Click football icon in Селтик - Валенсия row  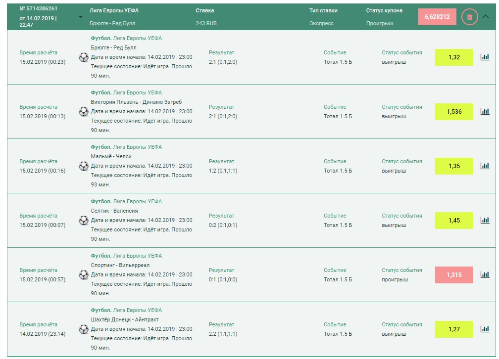click(84, 221)
